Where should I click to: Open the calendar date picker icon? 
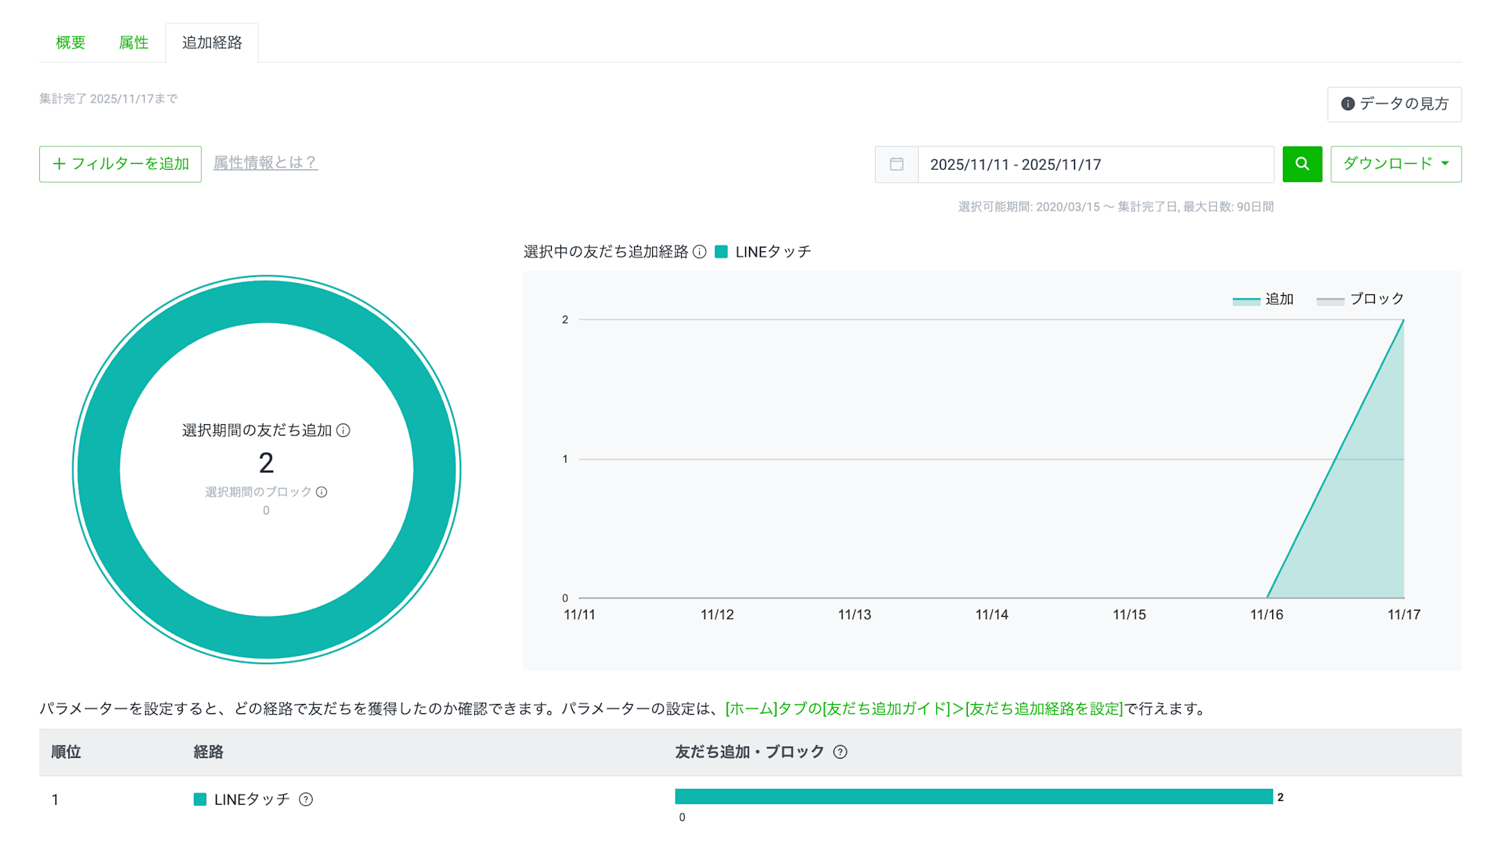[897, 164]
